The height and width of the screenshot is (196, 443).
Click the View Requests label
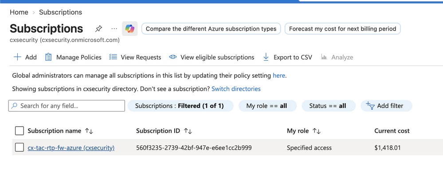tap(141, 57)
